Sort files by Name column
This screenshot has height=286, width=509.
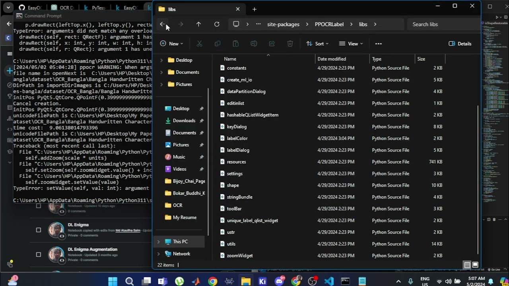point(230,59)
